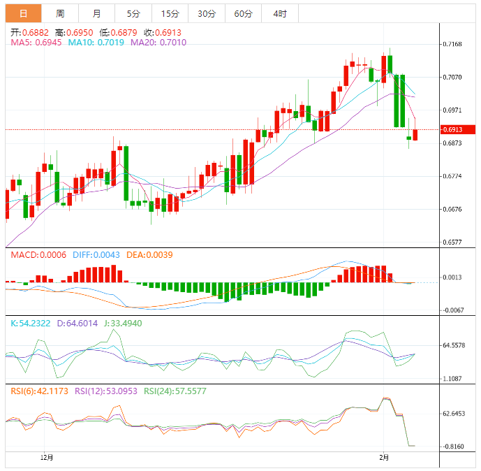Click the K: 54.2322 KDJ label
Viewport: 481px width, 471px height.
tap(30, 324)
